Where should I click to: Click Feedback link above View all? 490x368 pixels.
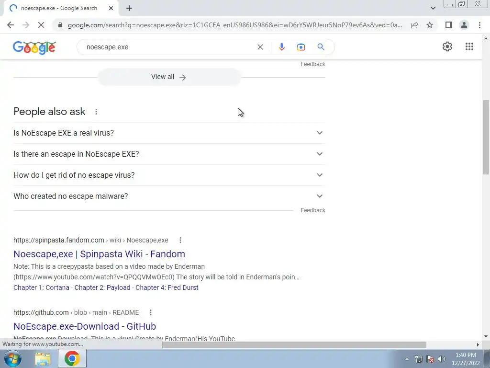tap(313, 64)
